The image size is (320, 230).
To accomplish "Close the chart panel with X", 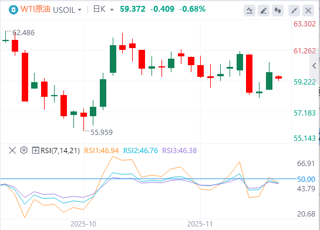I will (x=308, y=10).
